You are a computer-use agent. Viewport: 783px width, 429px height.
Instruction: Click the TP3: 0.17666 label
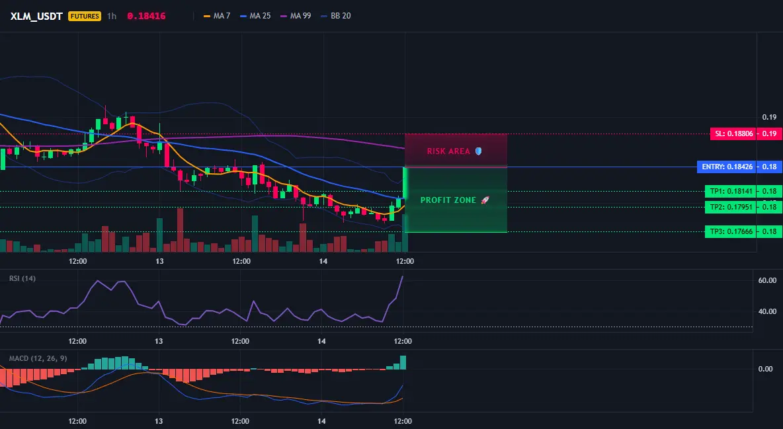731,231
